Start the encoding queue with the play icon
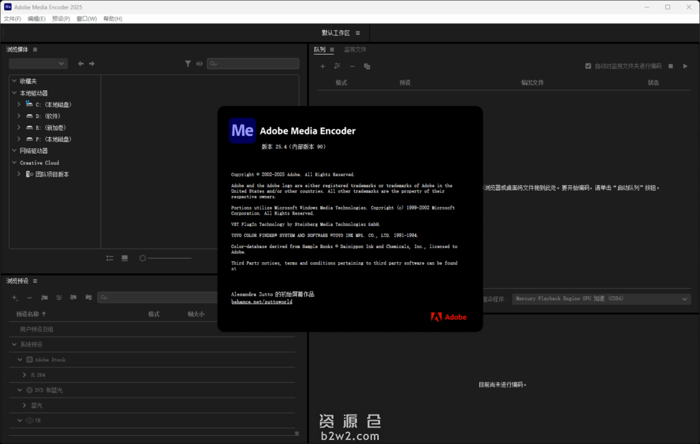The height and width of the screenshot is (444, 700). [686, 66]
